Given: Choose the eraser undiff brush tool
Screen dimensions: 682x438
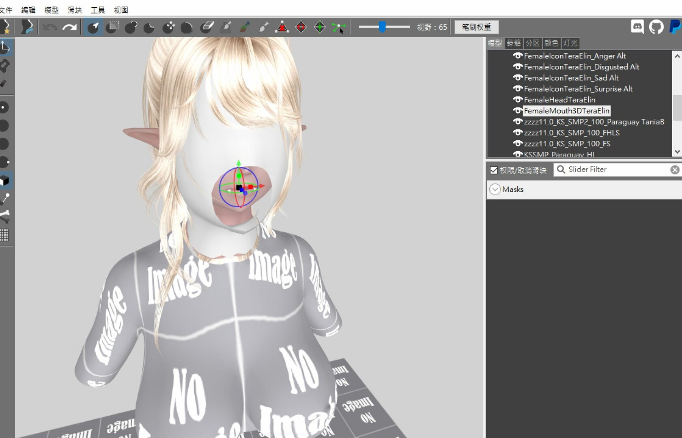Looking at the screenshot, I should [x=207, y=27].
